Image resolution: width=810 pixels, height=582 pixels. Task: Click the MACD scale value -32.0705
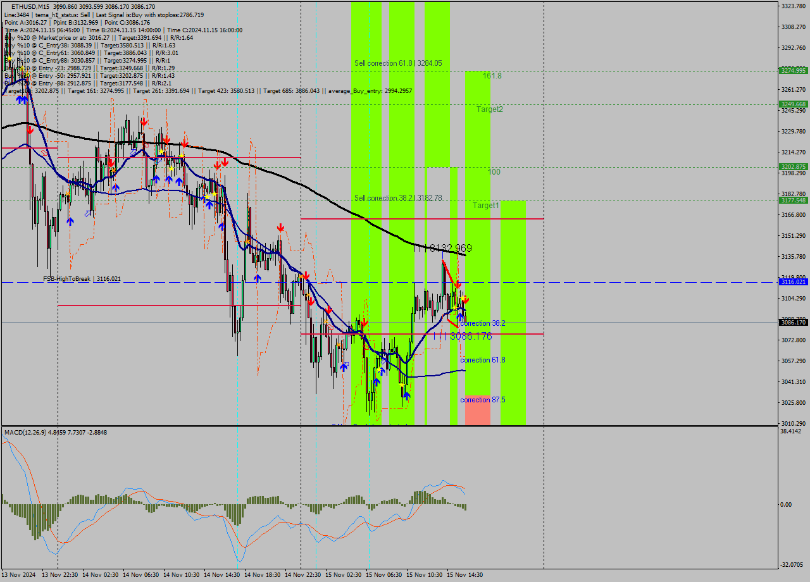click(x=792, y=565)
